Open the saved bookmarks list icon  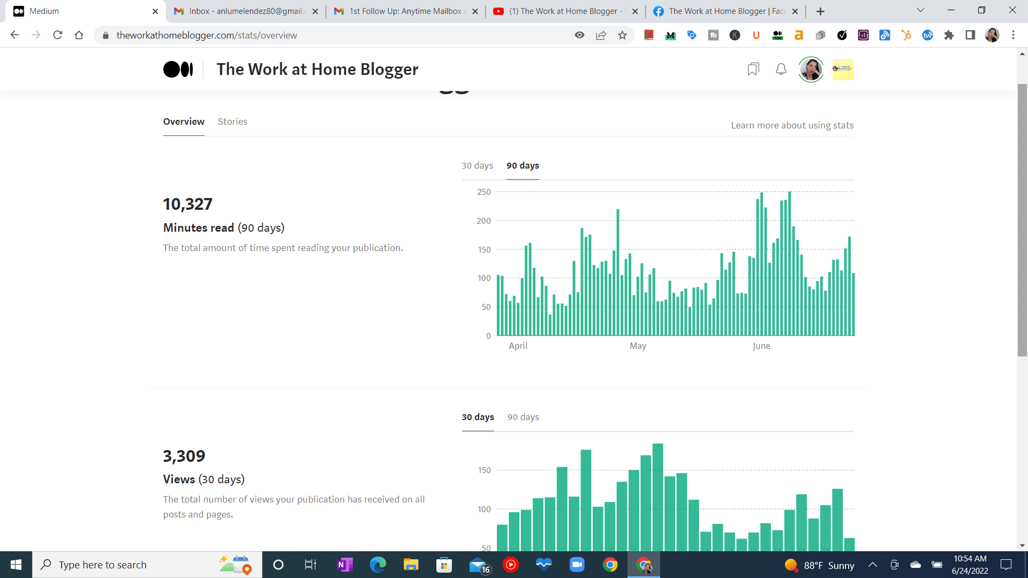pos(753,69)
